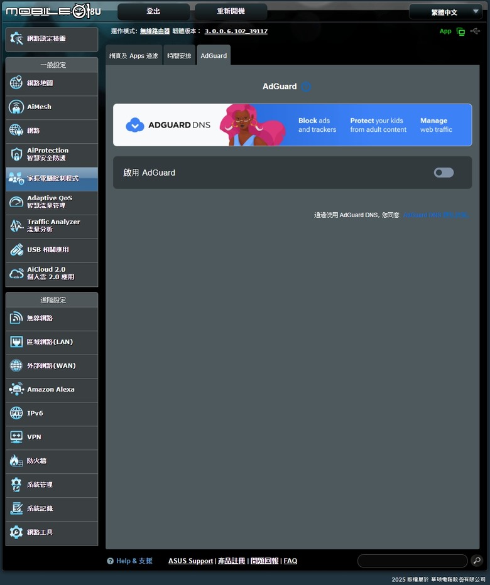490x585 pixels.
Task: Open the System Log notepad icon
Action: [16, 508]
